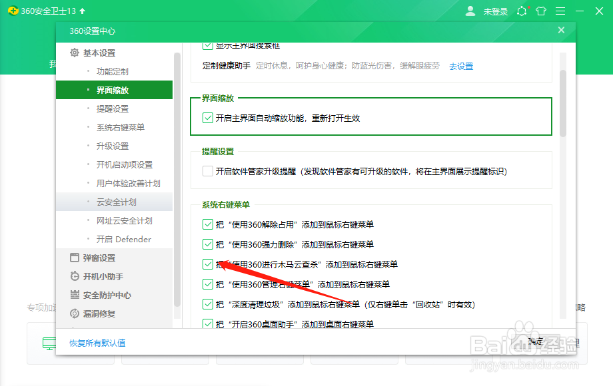Click the upgrade arrow next to 360安全卫士13
This screenshot has width=613, height=386.
[x=83, y=11]
